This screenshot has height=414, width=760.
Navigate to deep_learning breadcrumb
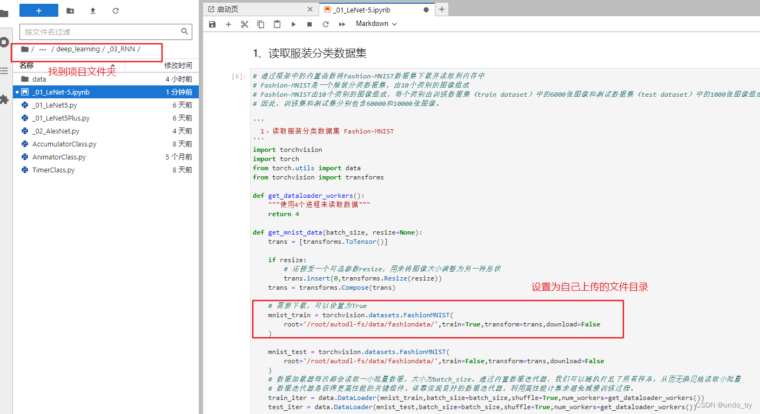(78, 49)
